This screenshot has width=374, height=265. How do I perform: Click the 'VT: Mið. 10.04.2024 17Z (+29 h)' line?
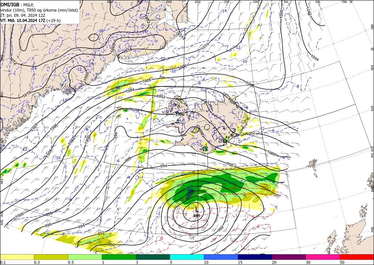click(31, 21)
